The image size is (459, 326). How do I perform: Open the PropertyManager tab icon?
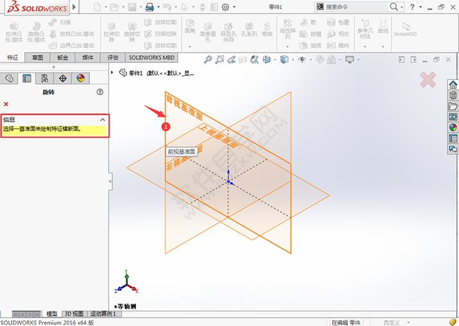tap(26, 78)
